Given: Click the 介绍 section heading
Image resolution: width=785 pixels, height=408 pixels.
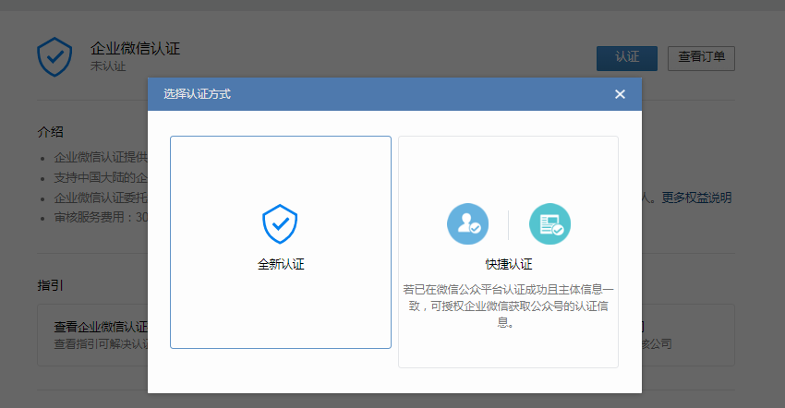Looking at the screenshot, I should pos(50,132).
